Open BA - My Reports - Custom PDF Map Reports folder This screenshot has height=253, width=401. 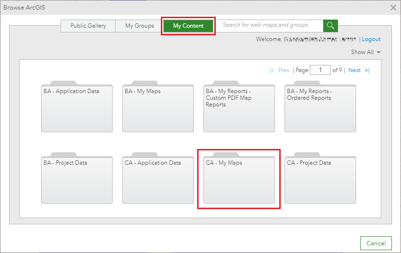[x=239, y=106]
